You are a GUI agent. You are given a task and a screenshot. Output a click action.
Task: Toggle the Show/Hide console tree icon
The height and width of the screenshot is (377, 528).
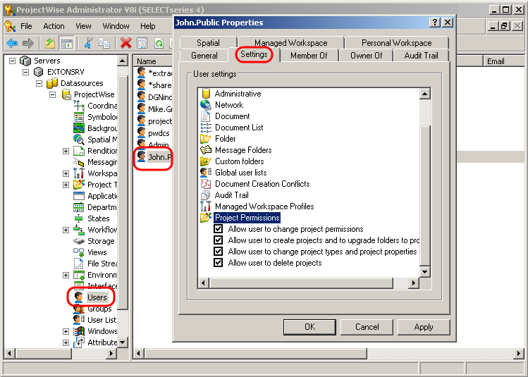point(66,43)
